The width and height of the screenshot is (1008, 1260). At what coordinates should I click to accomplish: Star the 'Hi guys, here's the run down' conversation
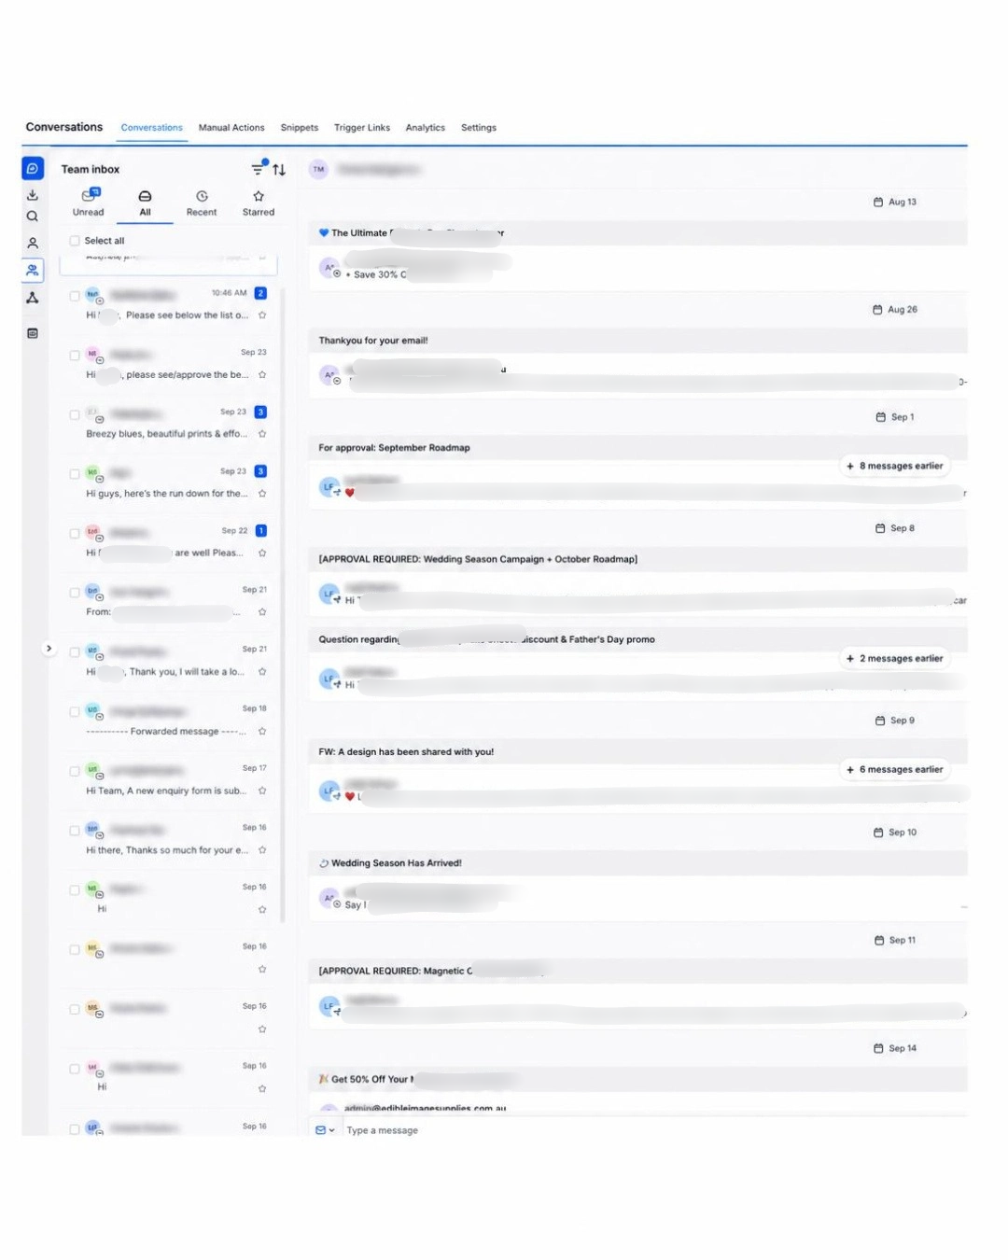tap(262, 494)
